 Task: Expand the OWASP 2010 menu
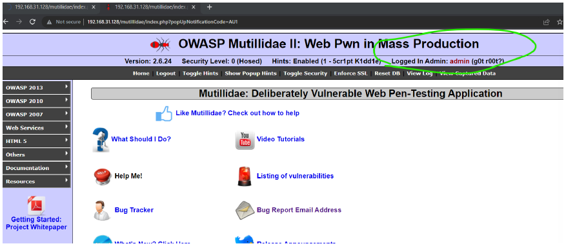click(36, 101)
